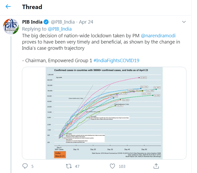
Task: Open the tweet's more options chevron
Action: click(x=184, y=21)
